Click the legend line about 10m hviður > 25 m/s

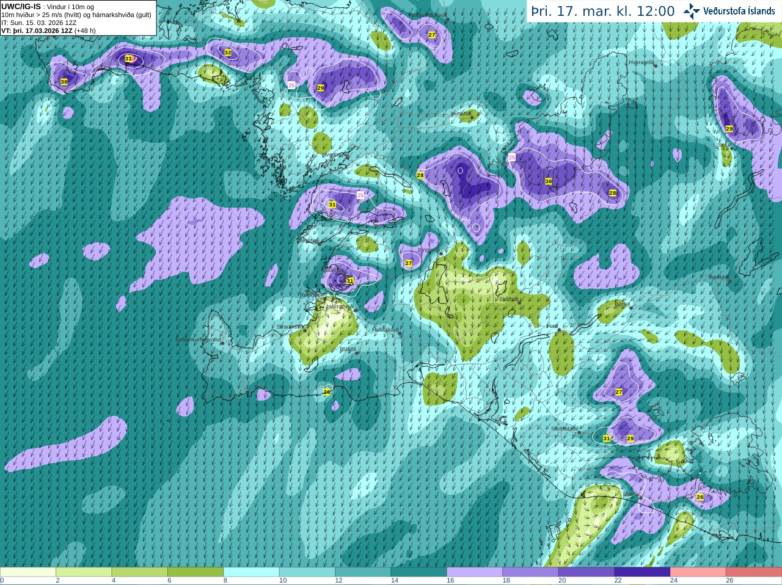click(76, 15)
